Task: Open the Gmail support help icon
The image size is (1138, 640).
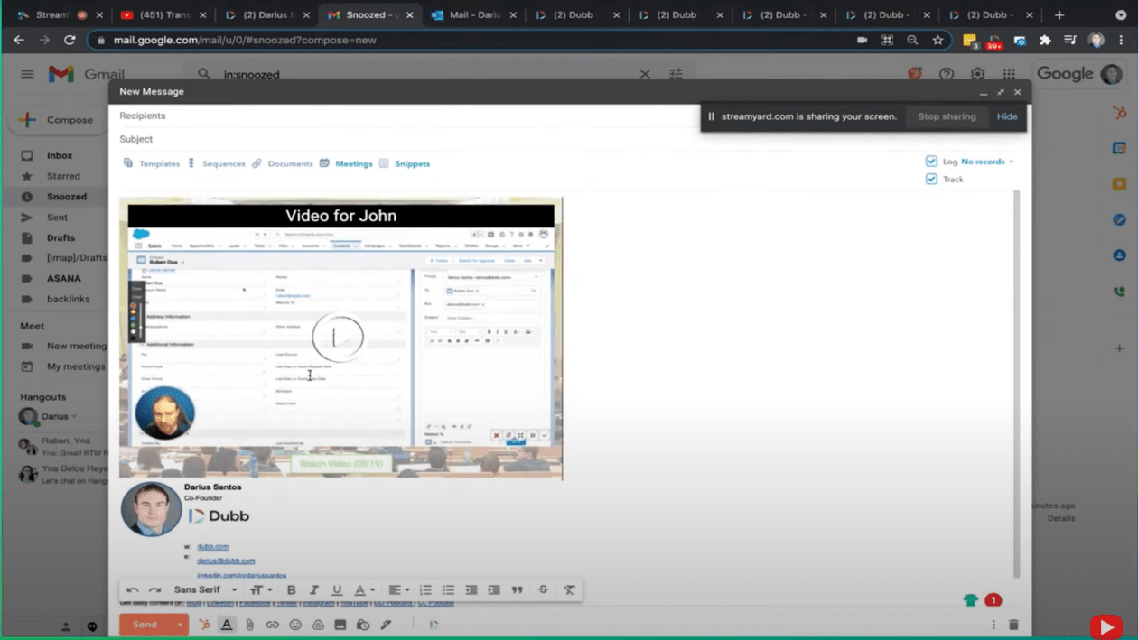Action: [x=947, y=74]
